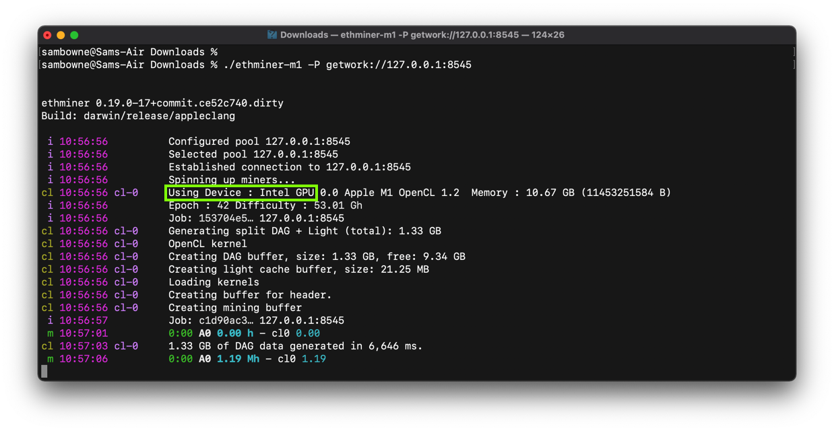Click the "Creating mining buffer" line
The height and width of the screenshot is (431, 834).
click(235, 308)
